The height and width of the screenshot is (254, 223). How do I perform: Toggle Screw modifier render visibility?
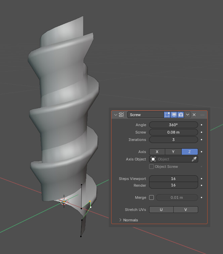point(181,115)
